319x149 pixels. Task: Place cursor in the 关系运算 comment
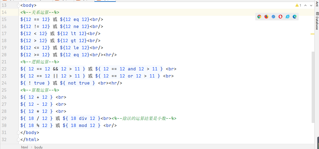click(x=40, y=13)
